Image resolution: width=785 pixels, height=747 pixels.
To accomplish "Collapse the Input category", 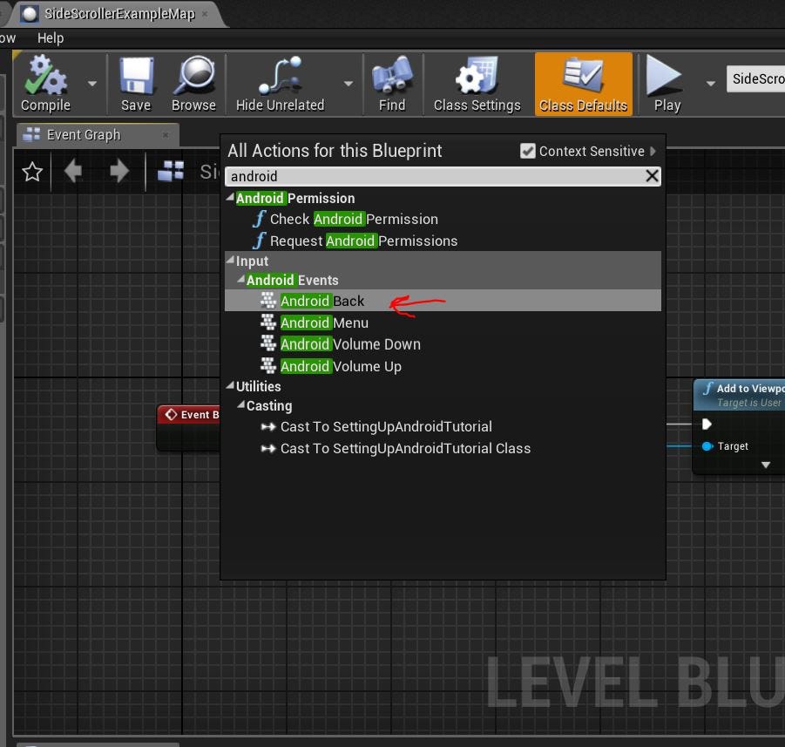I will pyautogui.click(x=230, y=261).
